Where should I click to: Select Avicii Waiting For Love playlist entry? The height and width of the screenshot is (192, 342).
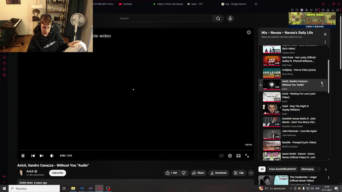[x=293, y=98]
